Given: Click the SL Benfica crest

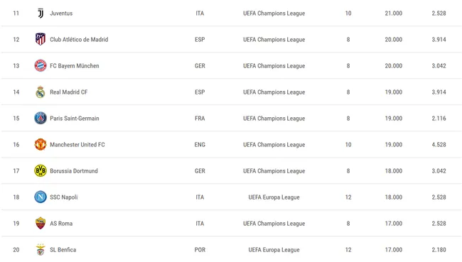Looking at the screenshot, I should (41, 250).
